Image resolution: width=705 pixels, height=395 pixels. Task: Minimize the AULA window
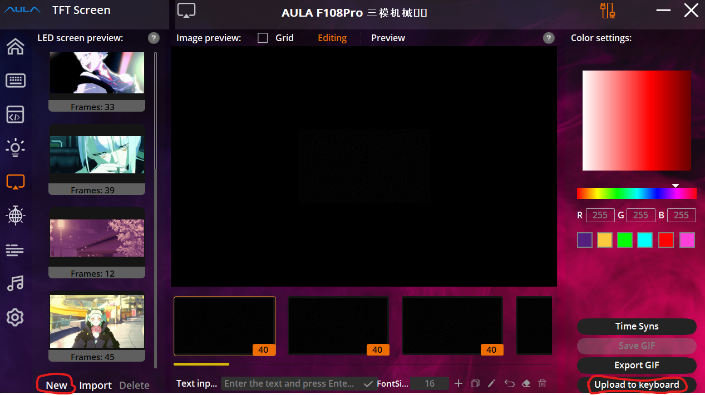click(663, 10)
